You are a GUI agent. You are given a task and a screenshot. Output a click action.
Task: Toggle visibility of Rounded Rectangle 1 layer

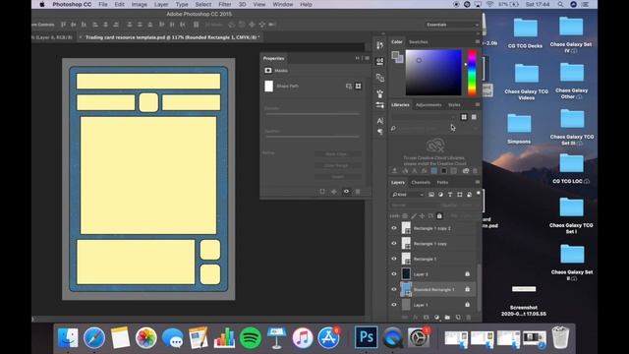pyautogui.click(x=394, y=289)
